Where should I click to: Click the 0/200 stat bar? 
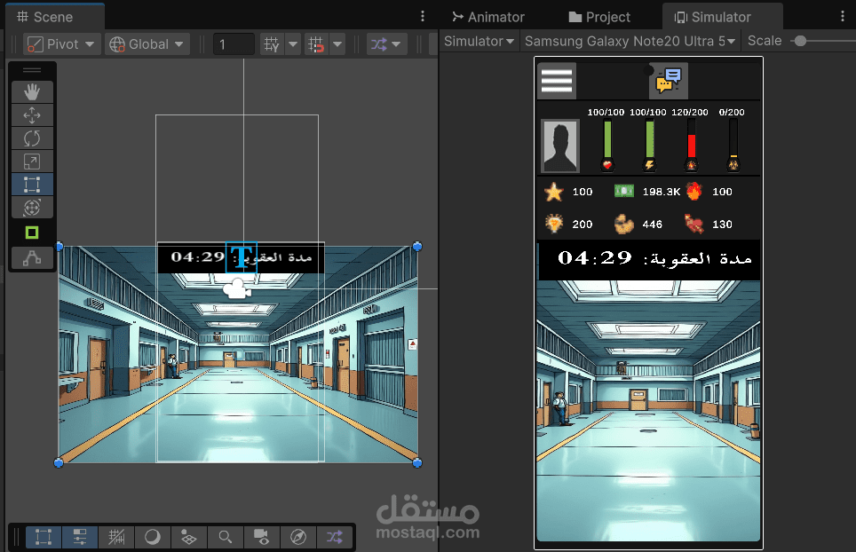[x=733, y=145]
